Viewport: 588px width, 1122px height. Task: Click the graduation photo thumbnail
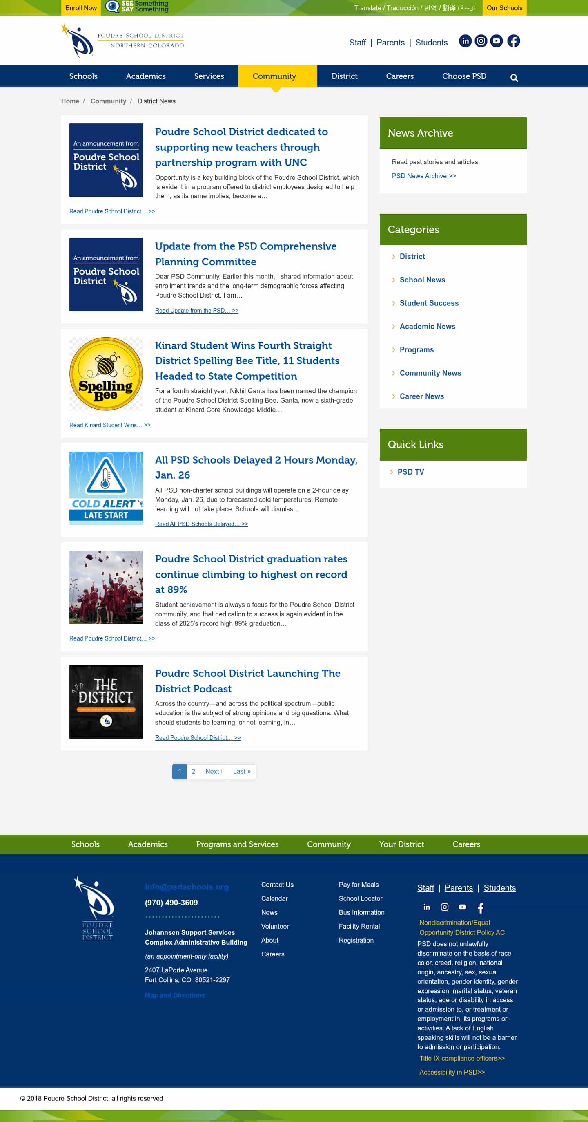coord(106,587)
